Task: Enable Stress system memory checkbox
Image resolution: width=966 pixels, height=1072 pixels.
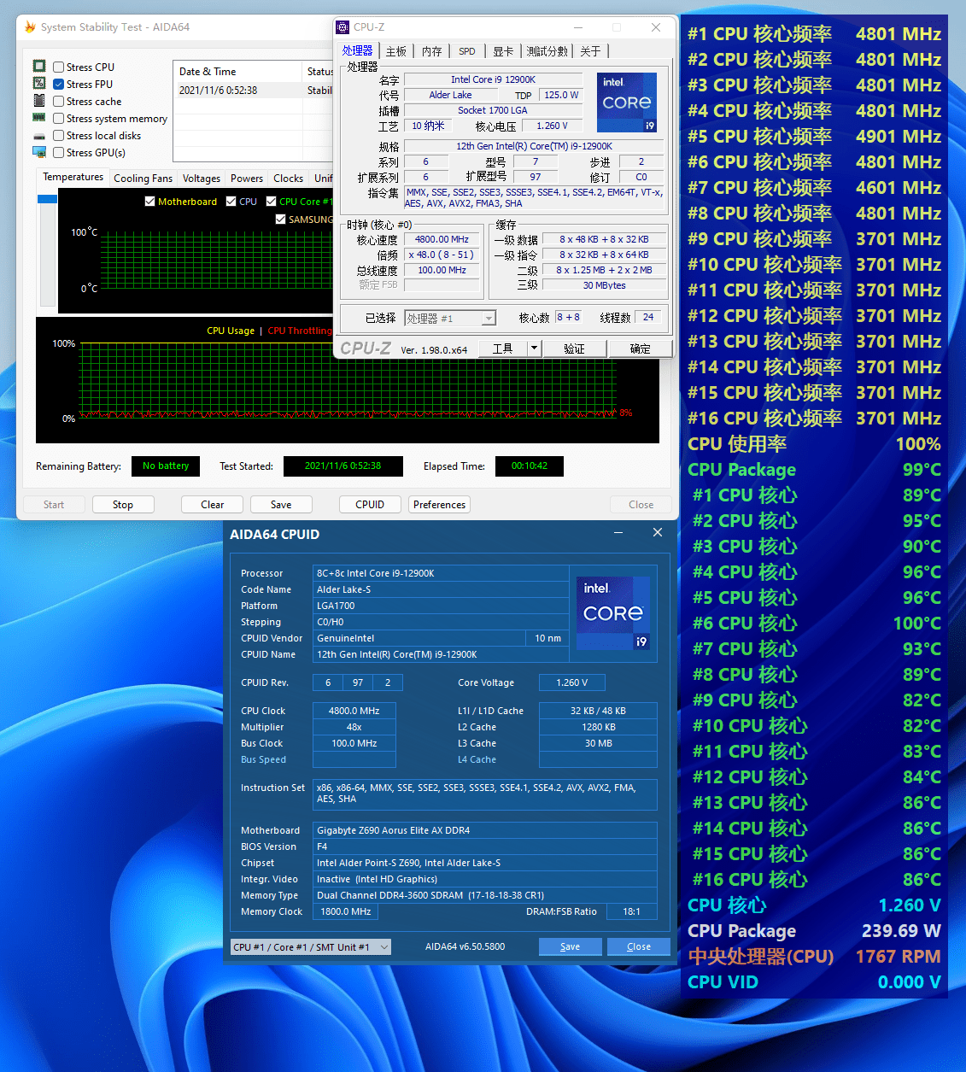Action: (x=59, y=119)
